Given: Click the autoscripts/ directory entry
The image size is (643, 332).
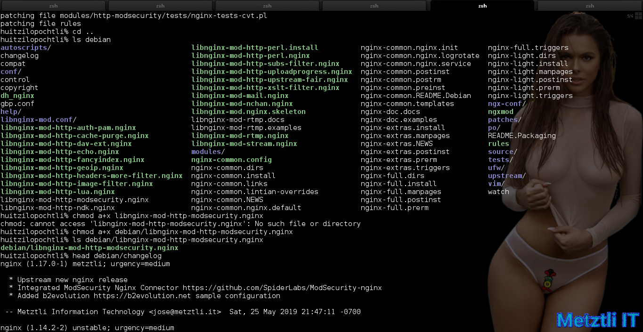Looking at the screenshot, I should click(x=26, y=48).
